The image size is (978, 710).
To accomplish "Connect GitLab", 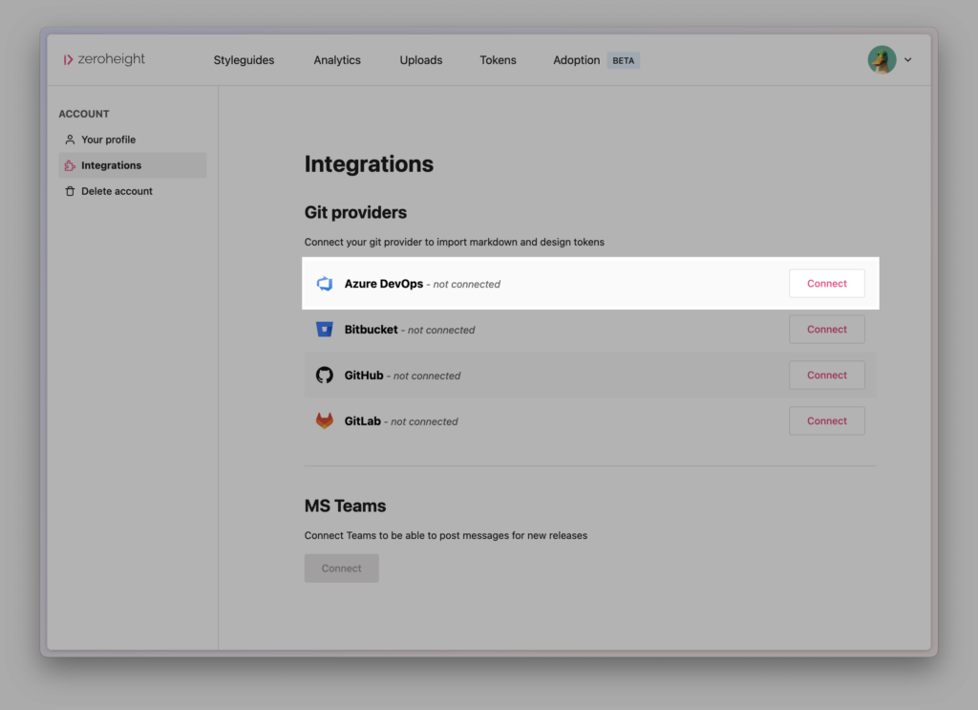I will pyautogui.click(x=826, y=421).
